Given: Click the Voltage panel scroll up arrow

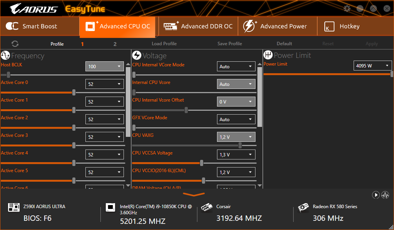Looking at the screenshot, I should click(260, 64).
